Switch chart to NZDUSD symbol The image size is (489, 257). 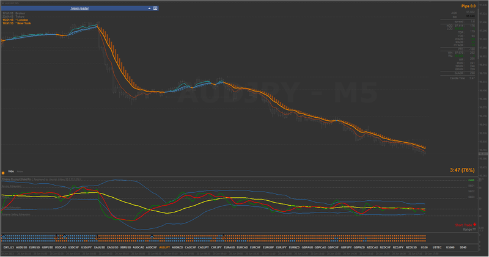tap(411, 247)
